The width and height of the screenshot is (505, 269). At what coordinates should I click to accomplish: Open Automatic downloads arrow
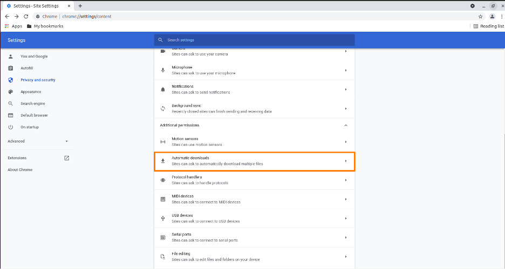click(x=346, y=161)
